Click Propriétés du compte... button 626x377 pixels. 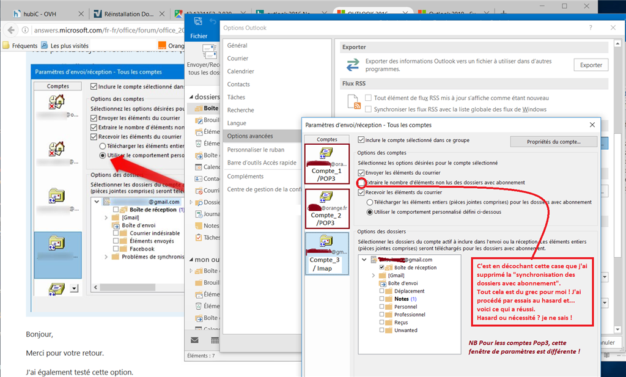554,142
